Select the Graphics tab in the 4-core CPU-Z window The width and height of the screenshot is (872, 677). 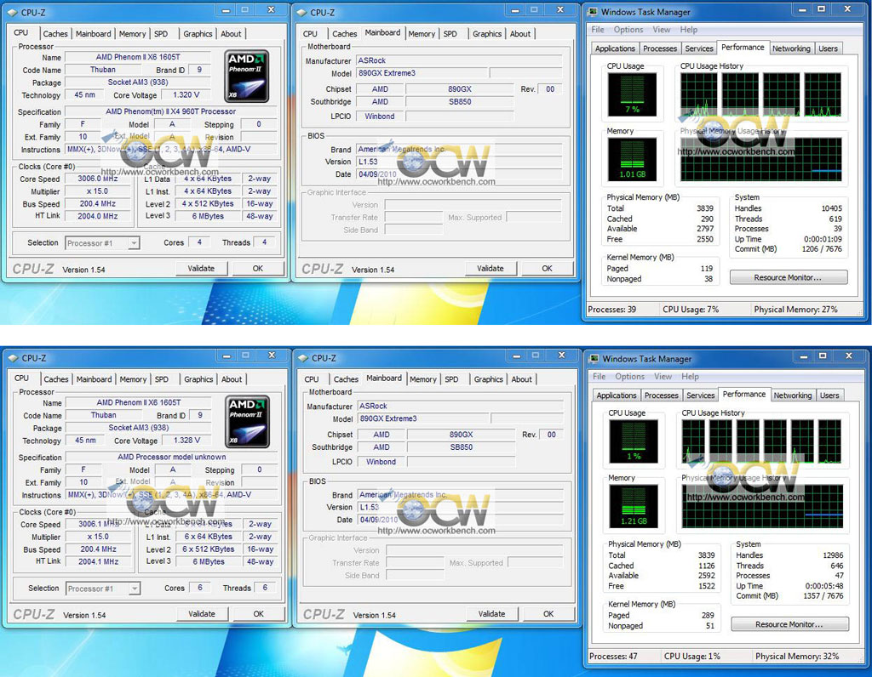click(x=198, y=34)
